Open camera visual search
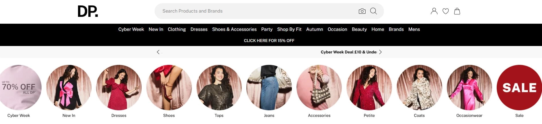 tap(362, 11)
